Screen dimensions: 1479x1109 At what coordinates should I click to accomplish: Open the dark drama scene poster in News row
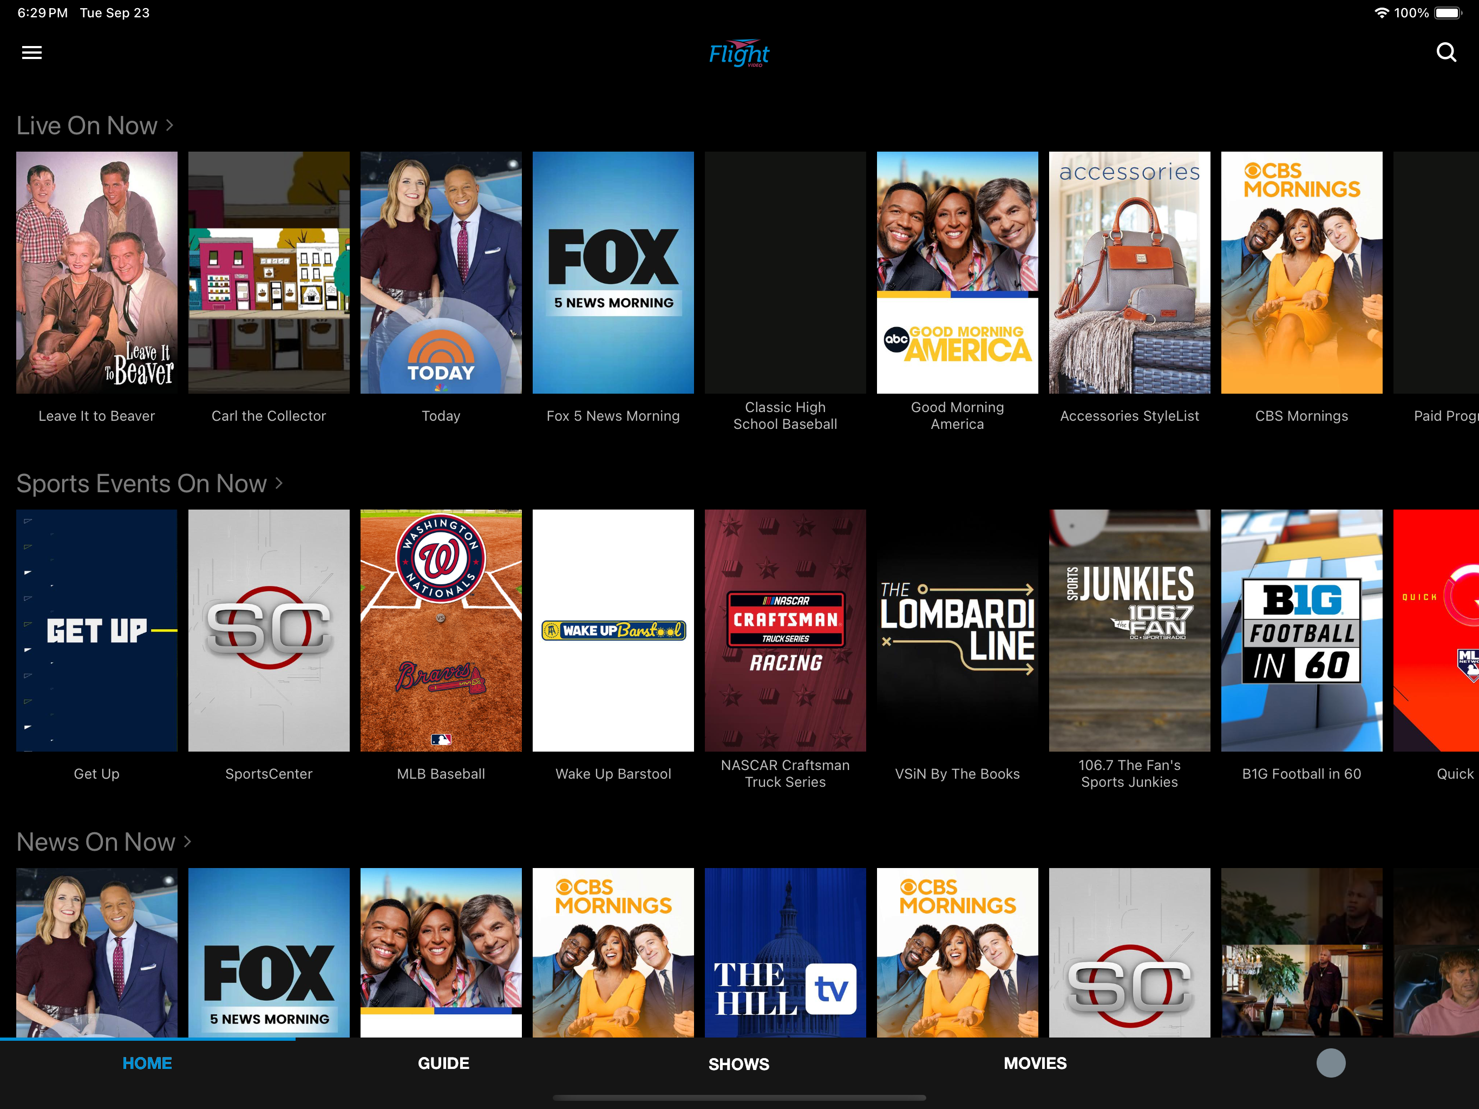pos(1302,953)
